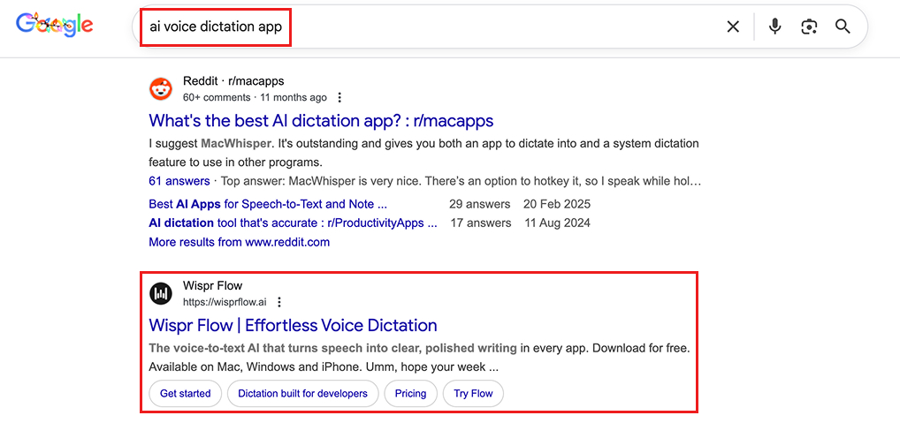The width and height of the screenshot is (900, 423).
Task: Open 'Wispr Flow | Effortless Voice Dictation' result
Action: [x=293, y=326]
